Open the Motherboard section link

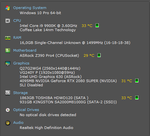click(25, 50)
